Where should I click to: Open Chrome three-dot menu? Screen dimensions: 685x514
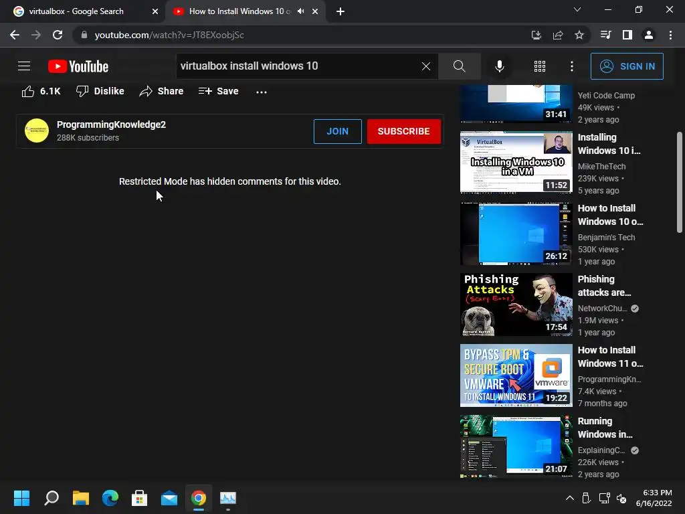point(670,35)
